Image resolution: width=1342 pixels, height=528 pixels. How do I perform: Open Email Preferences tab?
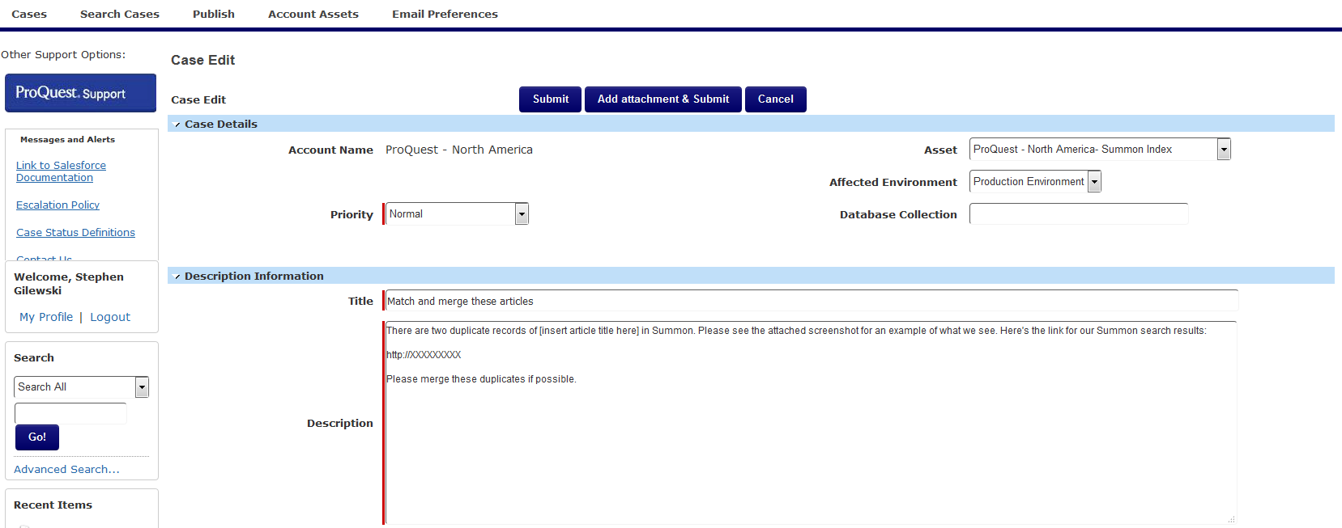(x=445, y=14)
